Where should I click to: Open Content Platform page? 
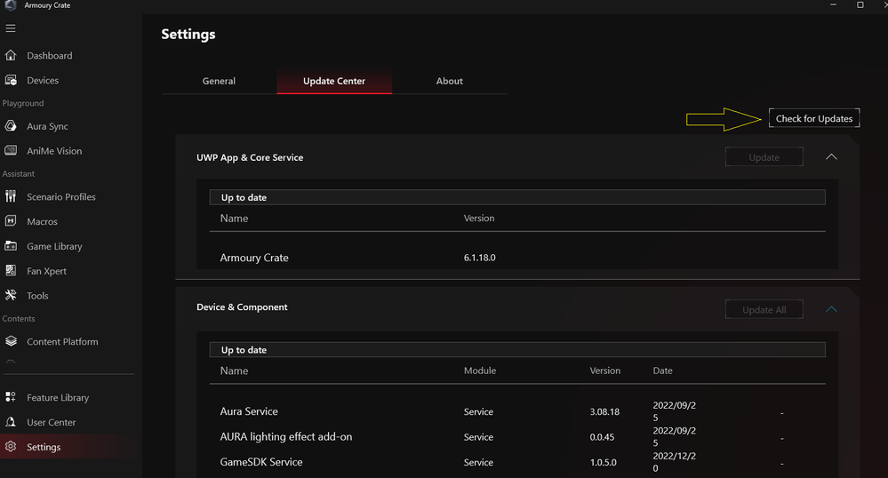click(x=62, y=341)
